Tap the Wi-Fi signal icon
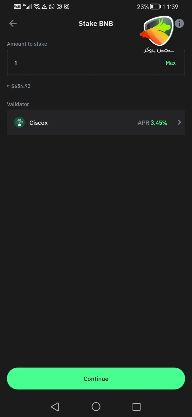Image resolution: width=192 pixels, height=417 pixels. coord(37,6)
